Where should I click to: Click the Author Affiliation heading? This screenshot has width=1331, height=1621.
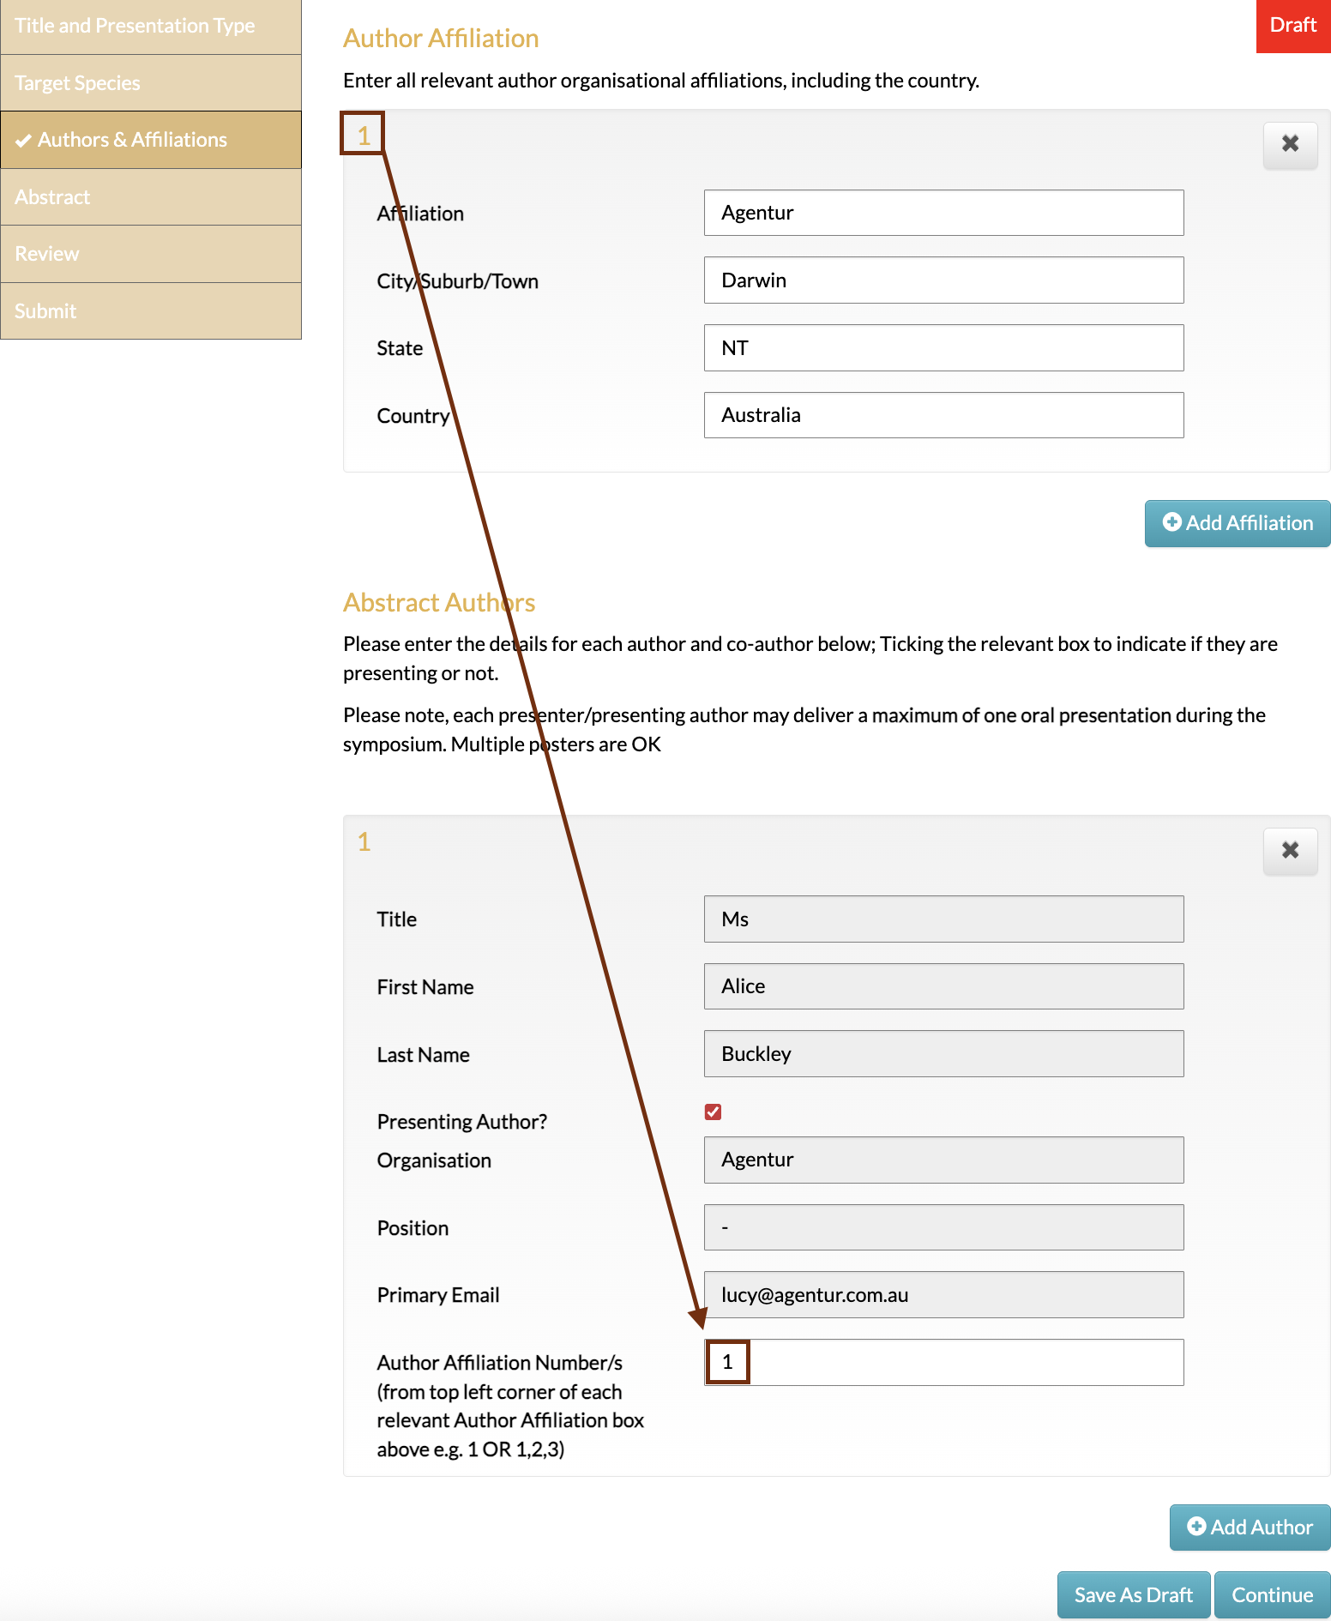(x=441, y=39)
